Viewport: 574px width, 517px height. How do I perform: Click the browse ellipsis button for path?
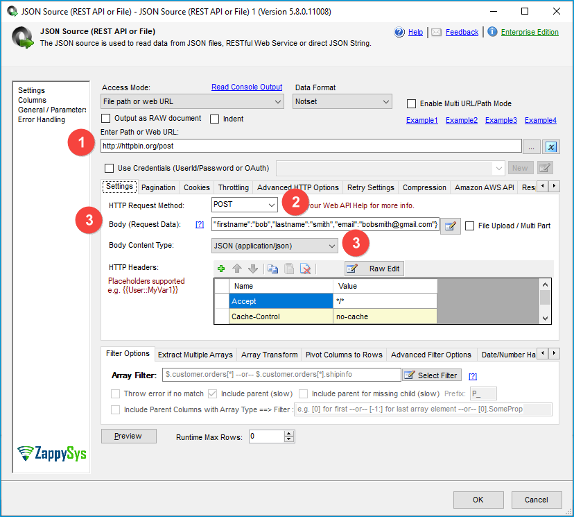coord(532,146)
